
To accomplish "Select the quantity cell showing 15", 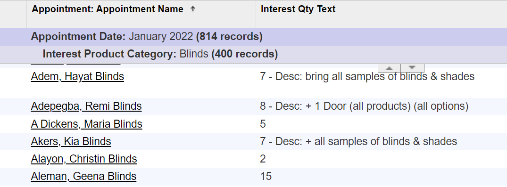I will 266,176.
